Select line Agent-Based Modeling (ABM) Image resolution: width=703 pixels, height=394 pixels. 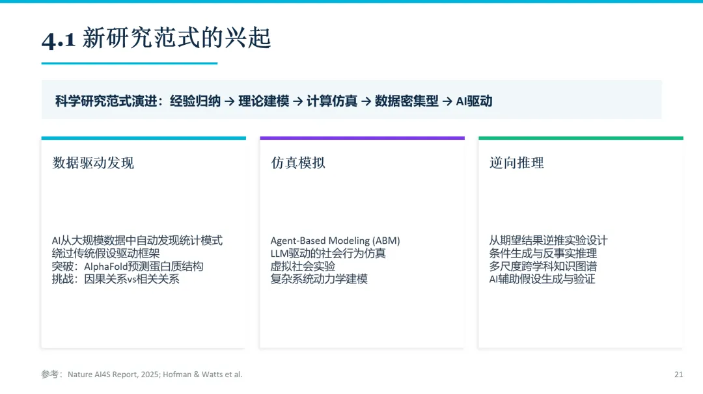click(x=335, y=241)
